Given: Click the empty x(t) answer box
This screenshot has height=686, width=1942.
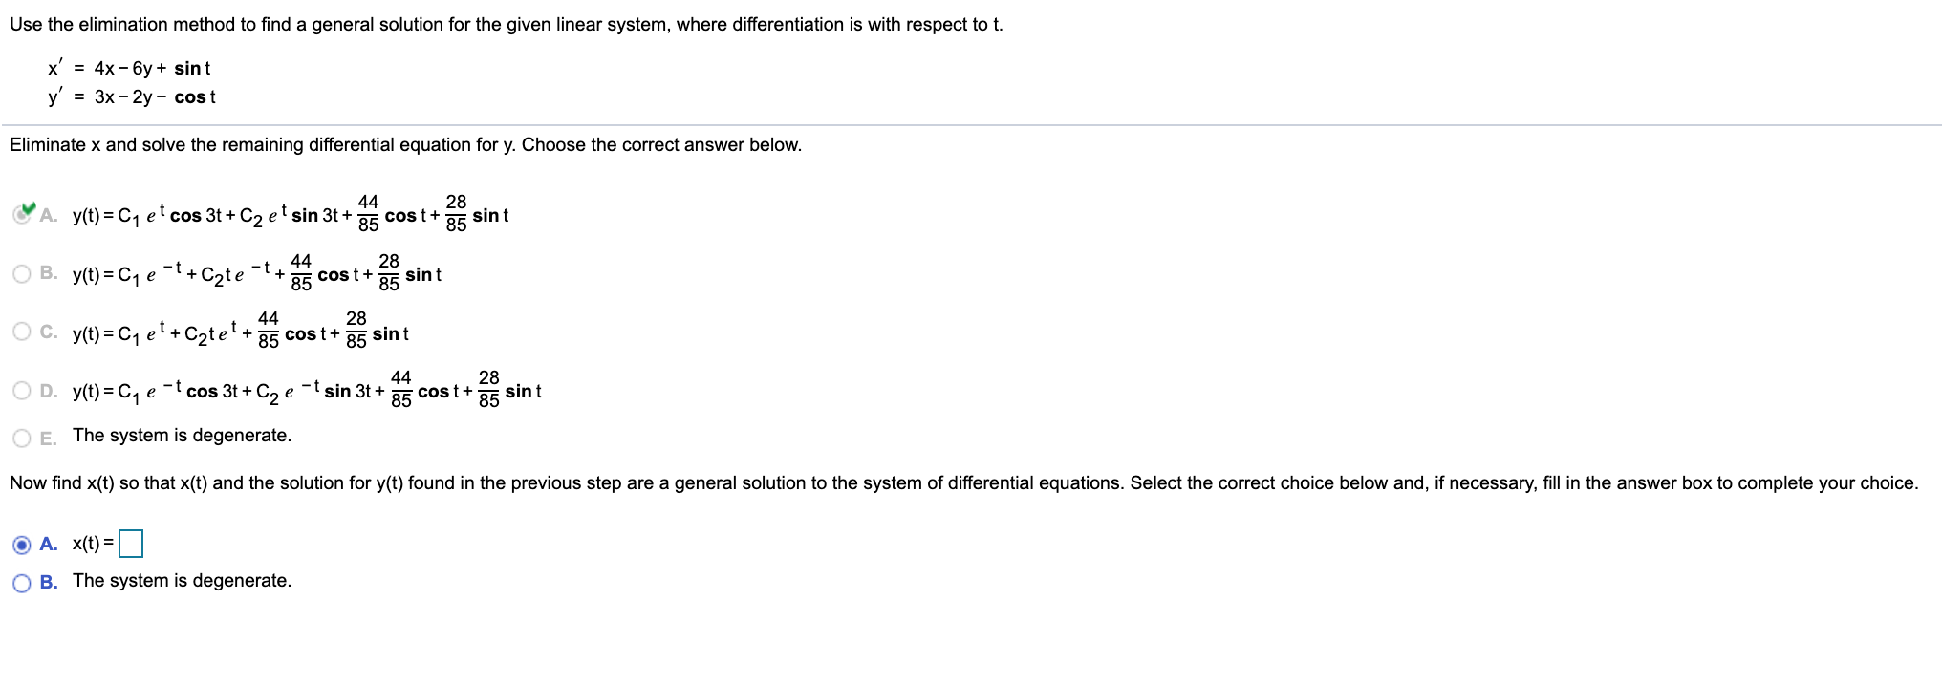Looking at the screenshot, I should (132, 544).
